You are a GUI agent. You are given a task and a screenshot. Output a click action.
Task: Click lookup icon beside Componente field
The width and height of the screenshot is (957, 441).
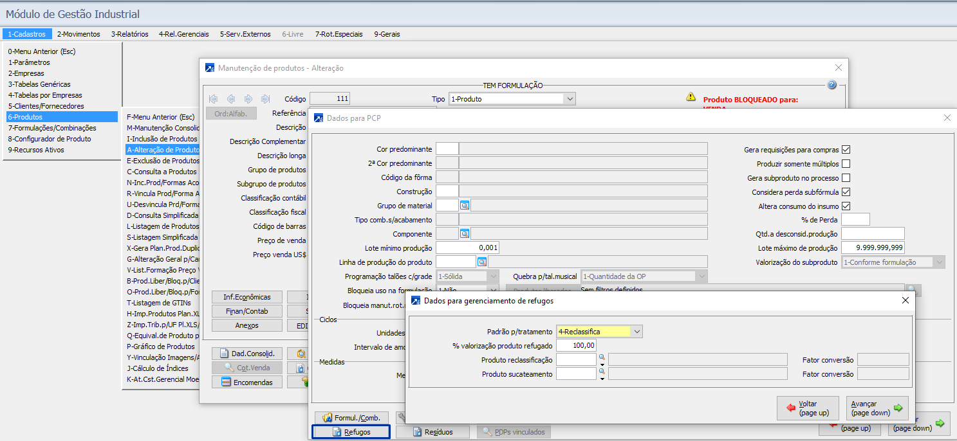tap(465, 233)
